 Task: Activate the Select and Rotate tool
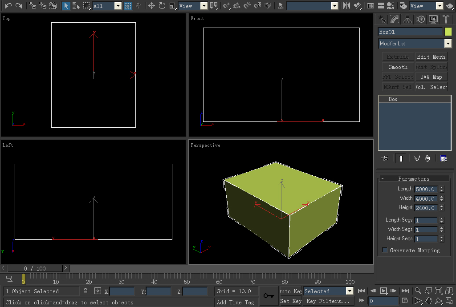[162, 6]
